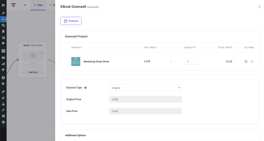Open Marketing megaphone icon in sidebar
This screenshot has width=264, height=141.
pos(3,70)
